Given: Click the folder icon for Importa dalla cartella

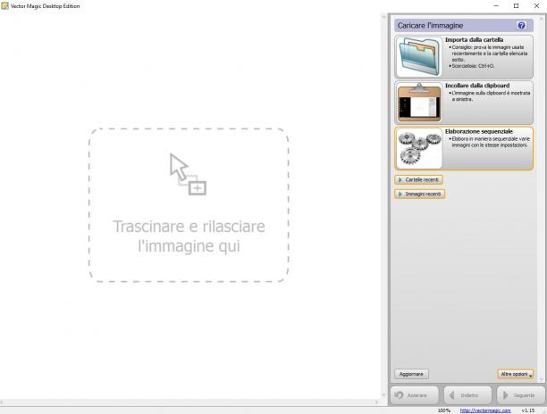Looking at the screenshot, I should 419,57.
